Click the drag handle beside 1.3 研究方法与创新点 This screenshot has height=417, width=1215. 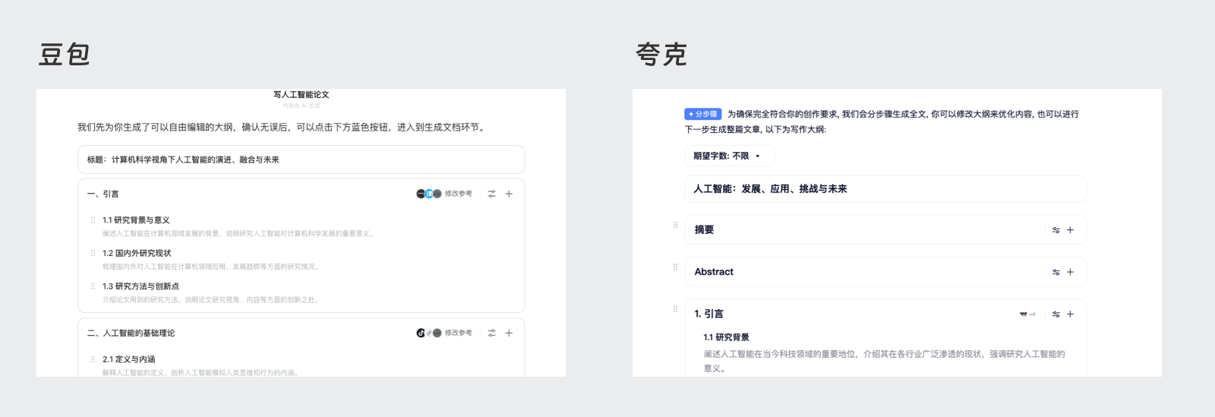tap(93, 286)
